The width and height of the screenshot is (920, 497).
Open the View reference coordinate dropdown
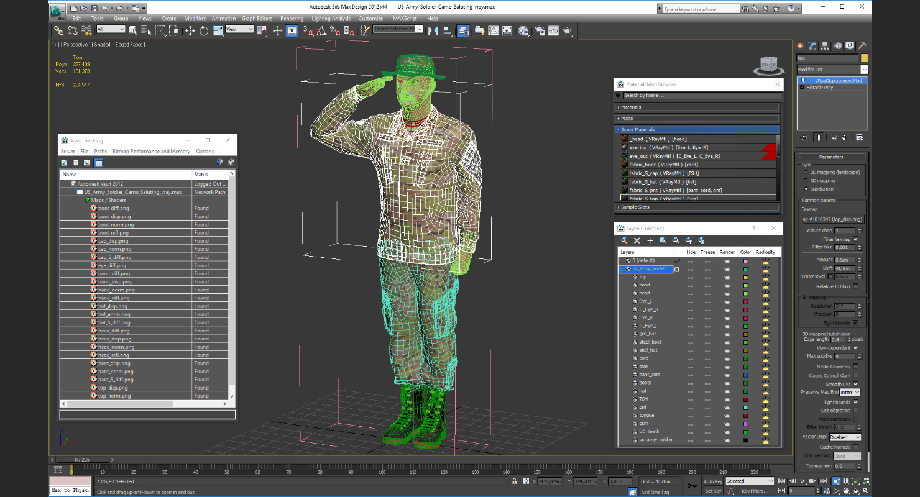click(239, 29)
